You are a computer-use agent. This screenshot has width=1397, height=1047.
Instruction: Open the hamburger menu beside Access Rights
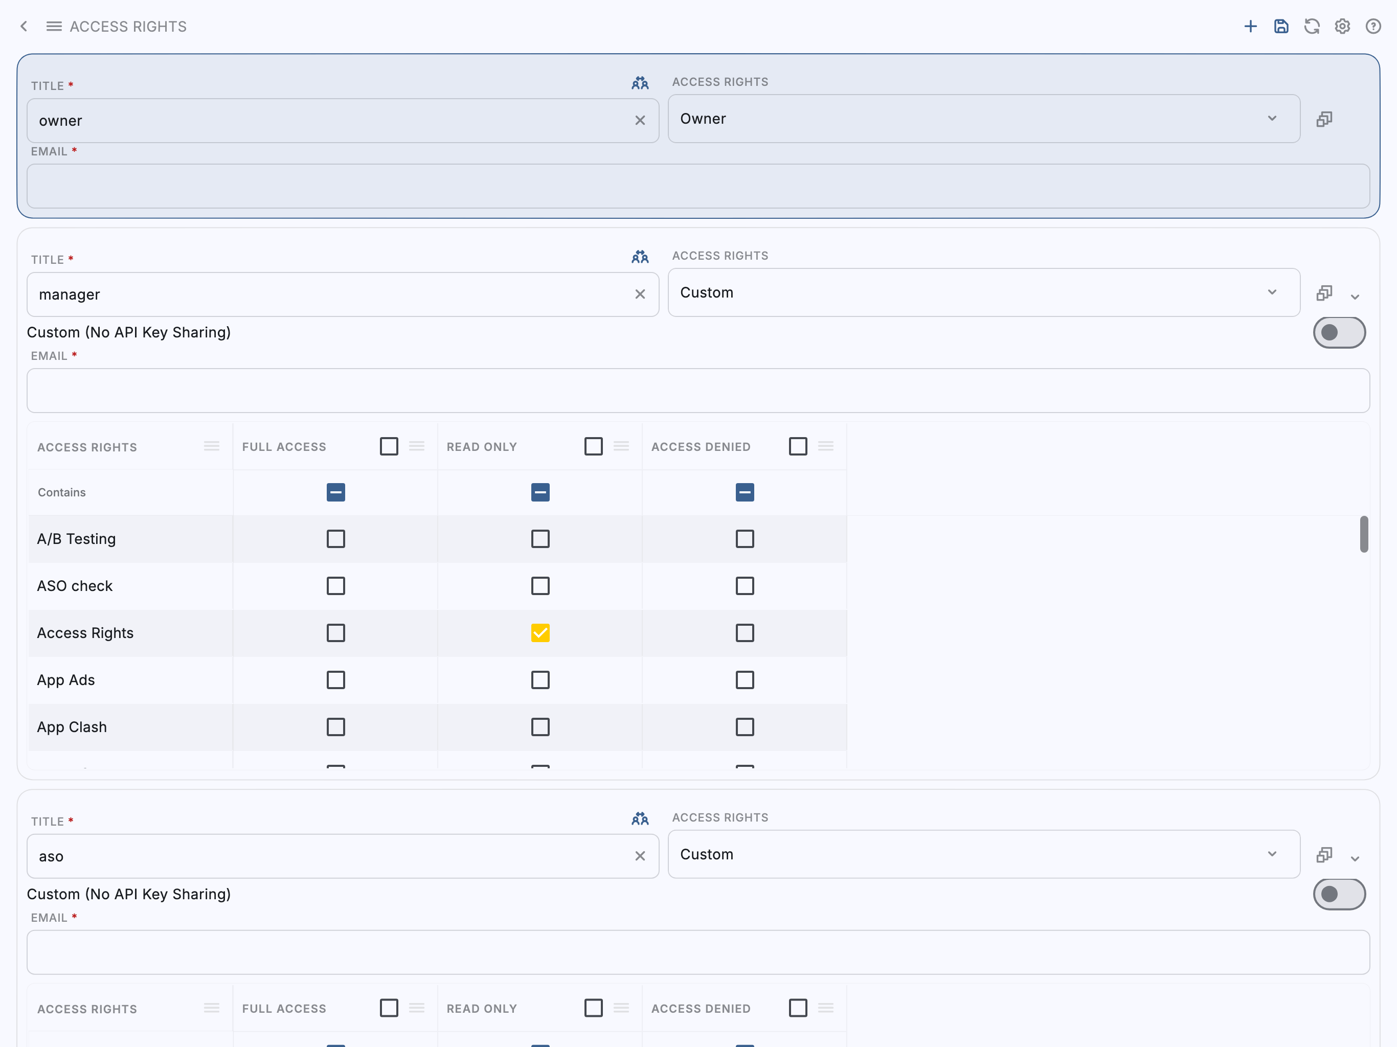point(54,27)
